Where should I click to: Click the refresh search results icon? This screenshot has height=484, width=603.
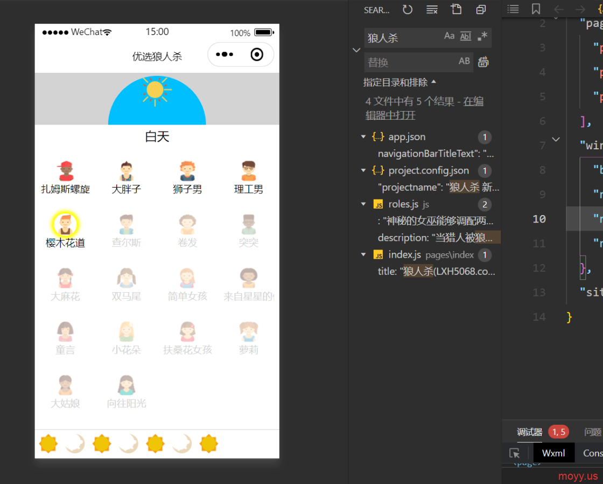point(408,10)
